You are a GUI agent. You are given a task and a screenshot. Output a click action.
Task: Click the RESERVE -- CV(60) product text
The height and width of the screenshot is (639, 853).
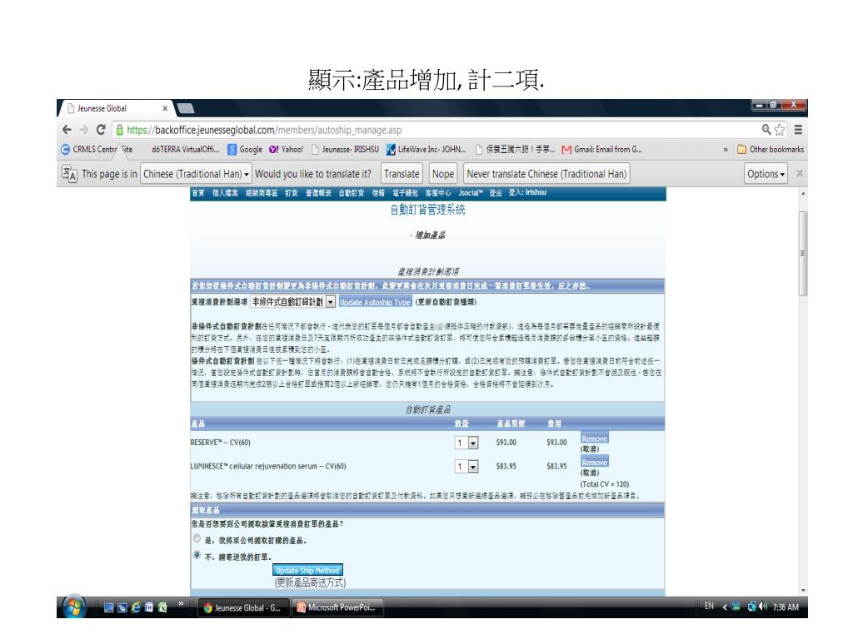point(220,443)
